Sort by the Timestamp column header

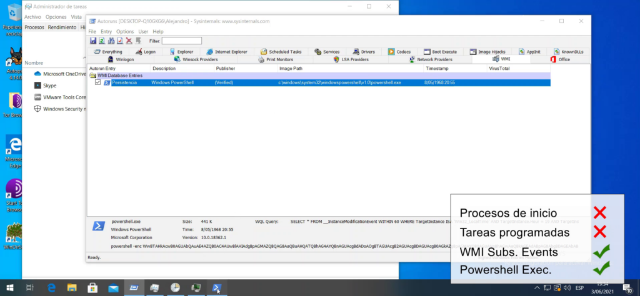pyautogui.click(x=456, y=69)
